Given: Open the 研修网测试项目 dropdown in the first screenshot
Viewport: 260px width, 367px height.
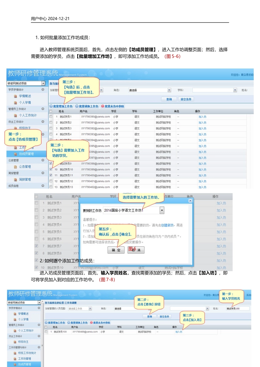Looking at the screenshot, I should click(43, 83).
